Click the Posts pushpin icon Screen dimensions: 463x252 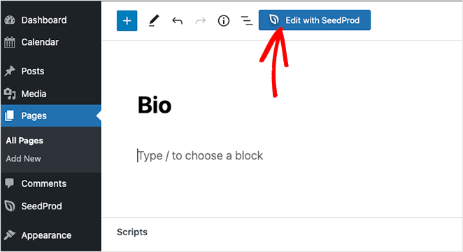[10, 71]
